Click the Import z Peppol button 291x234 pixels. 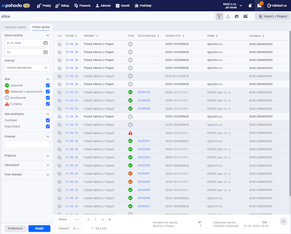click(x=272, y=16)
